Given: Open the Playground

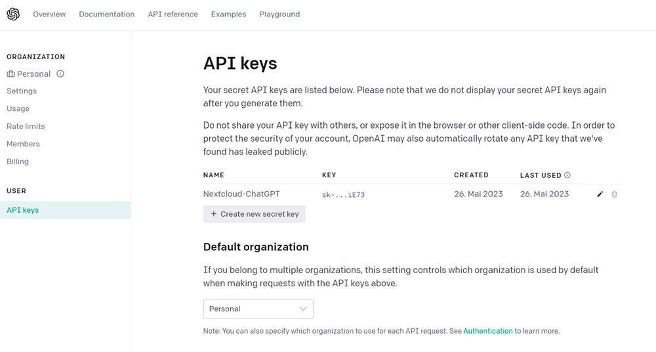Looking at the screenshot, I should tap(279, 14).
